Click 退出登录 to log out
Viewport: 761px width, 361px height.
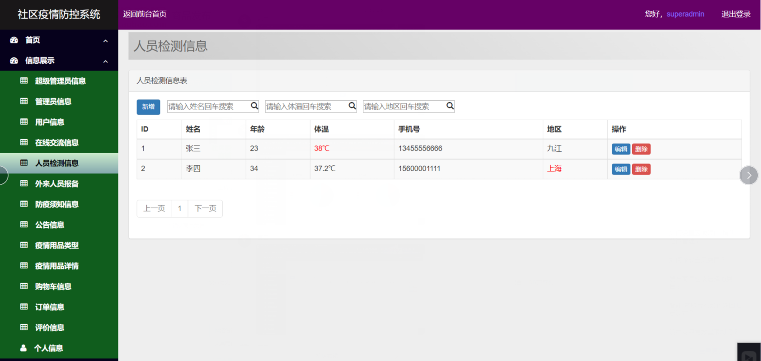736,14
